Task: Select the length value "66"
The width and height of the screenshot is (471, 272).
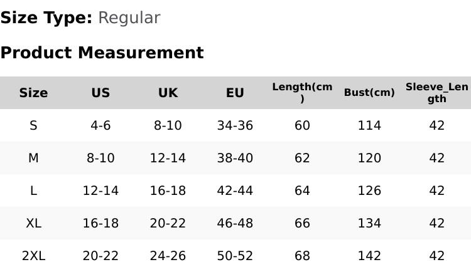Action: pos(302,223)
